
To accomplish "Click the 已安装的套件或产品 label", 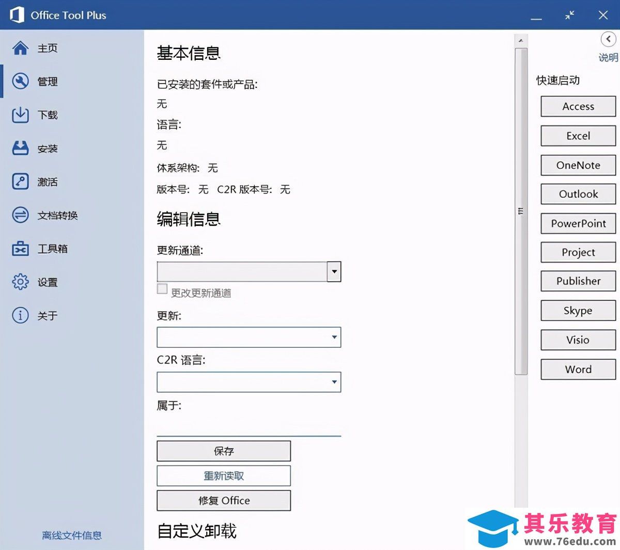I will tap(207, 84).
